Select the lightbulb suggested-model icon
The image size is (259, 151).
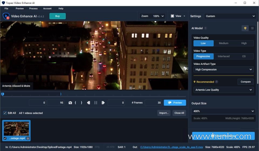[x=245, y=28]
